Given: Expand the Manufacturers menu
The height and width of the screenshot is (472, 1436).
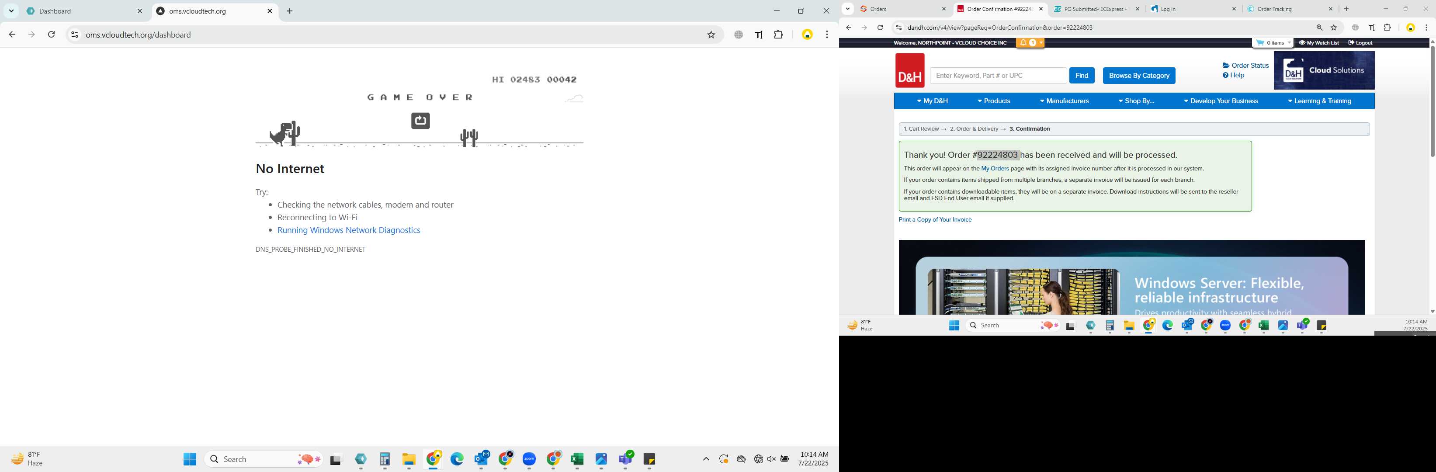Looking at the screenshot, I should click(x=1064, y=101).
